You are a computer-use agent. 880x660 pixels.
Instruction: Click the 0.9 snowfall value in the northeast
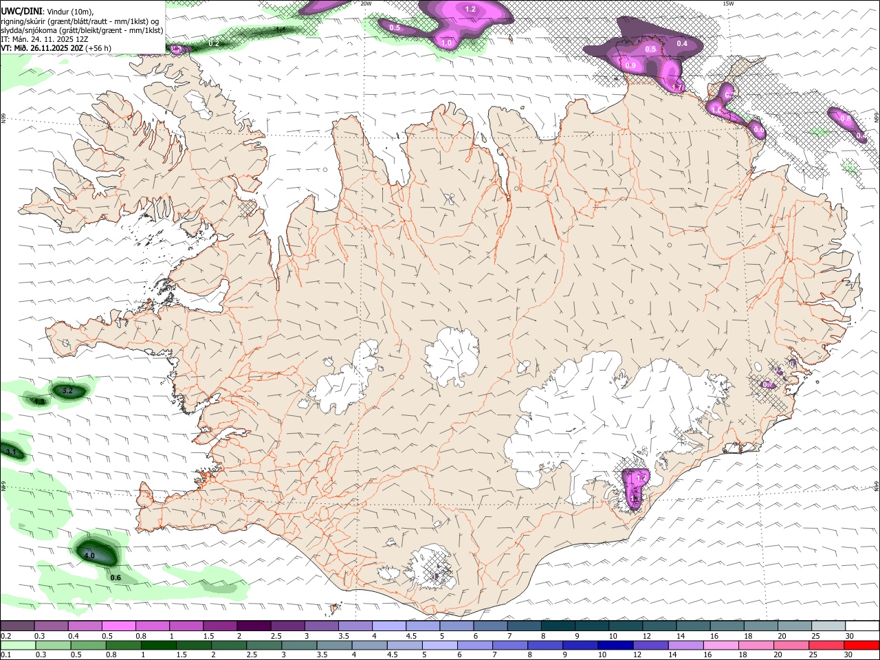(x=630, y=65)
